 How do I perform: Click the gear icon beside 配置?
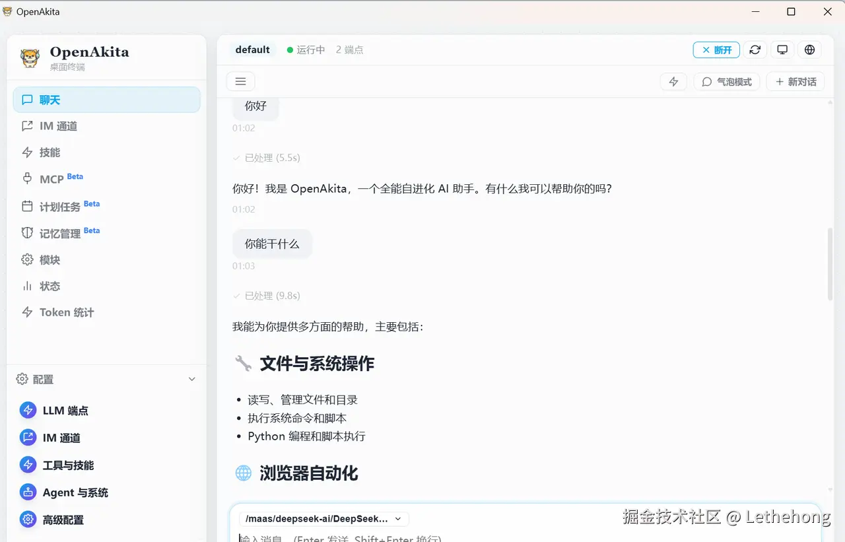point(22,379)
